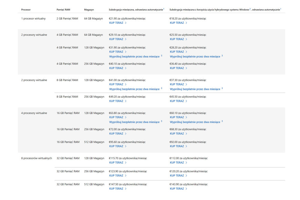Image resolution: width=300 pixels, height=200 pixels.
Task: Click KUP TERAZ for the €21.90 plan
Action: (x=116, y=23)
